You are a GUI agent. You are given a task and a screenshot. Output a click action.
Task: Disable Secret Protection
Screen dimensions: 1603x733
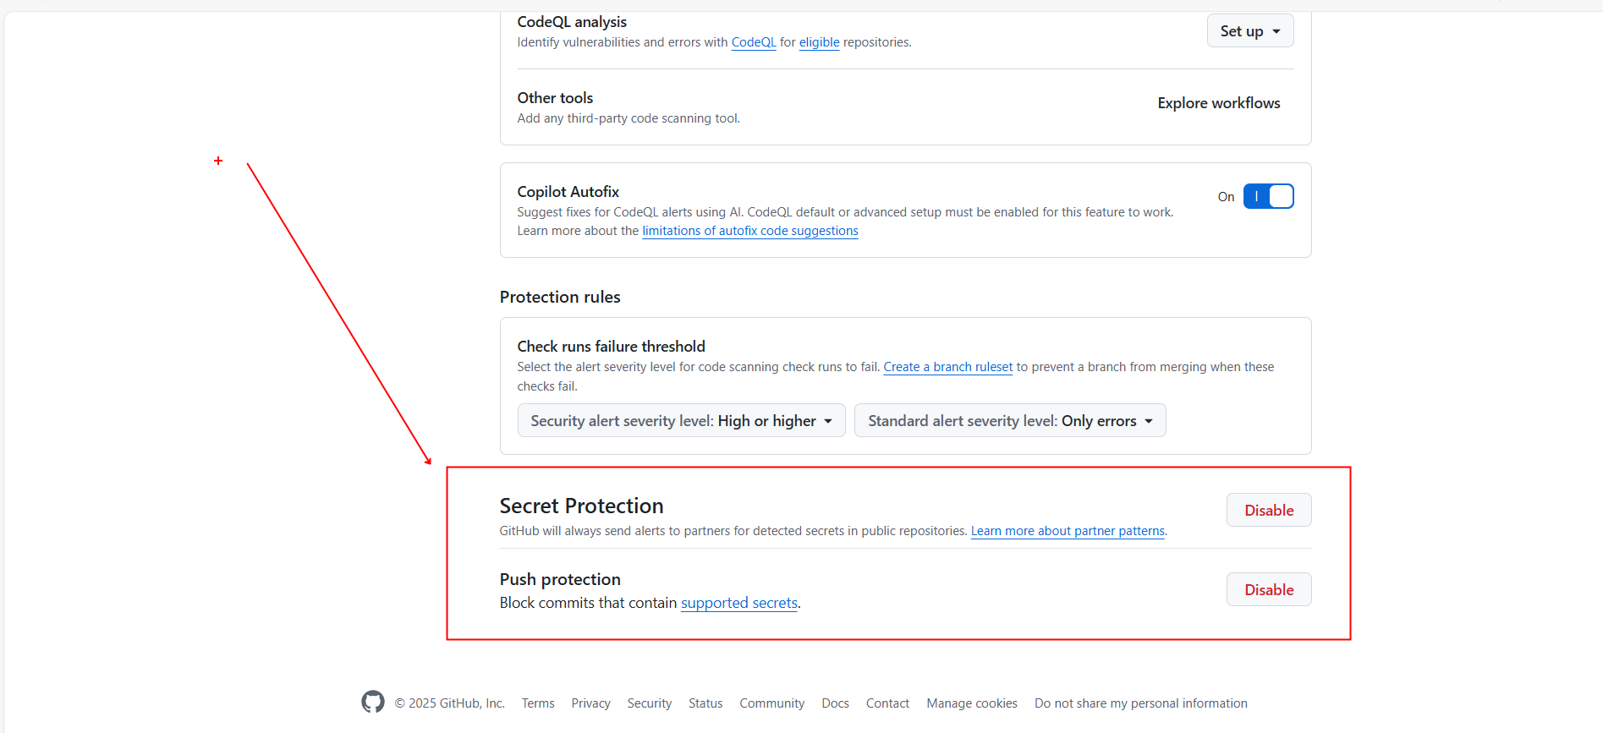1268,511
